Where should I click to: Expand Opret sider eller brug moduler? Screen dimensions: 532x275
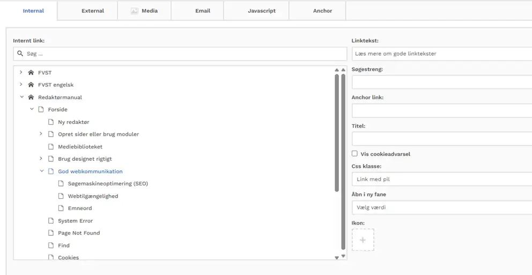pyautogui.click(x=41, y=134)
